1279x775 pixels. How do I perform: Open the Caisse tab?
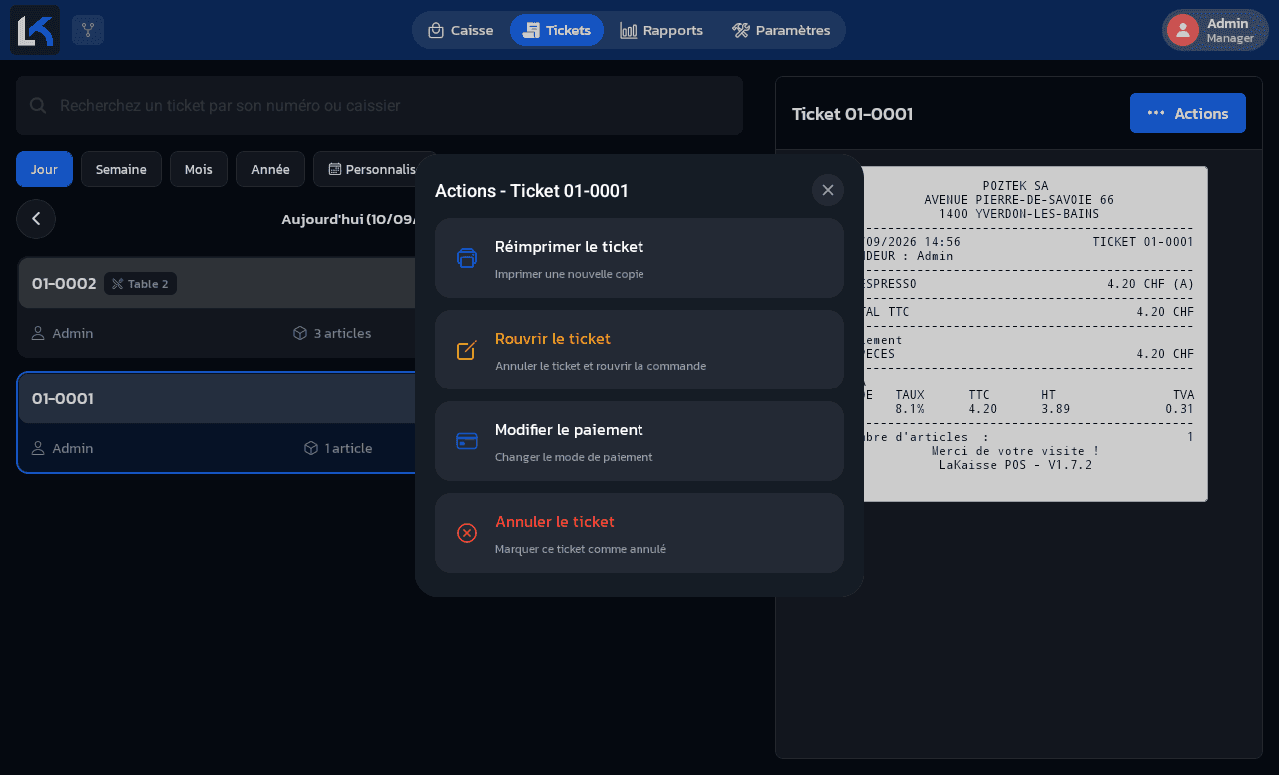click(460, 30)
